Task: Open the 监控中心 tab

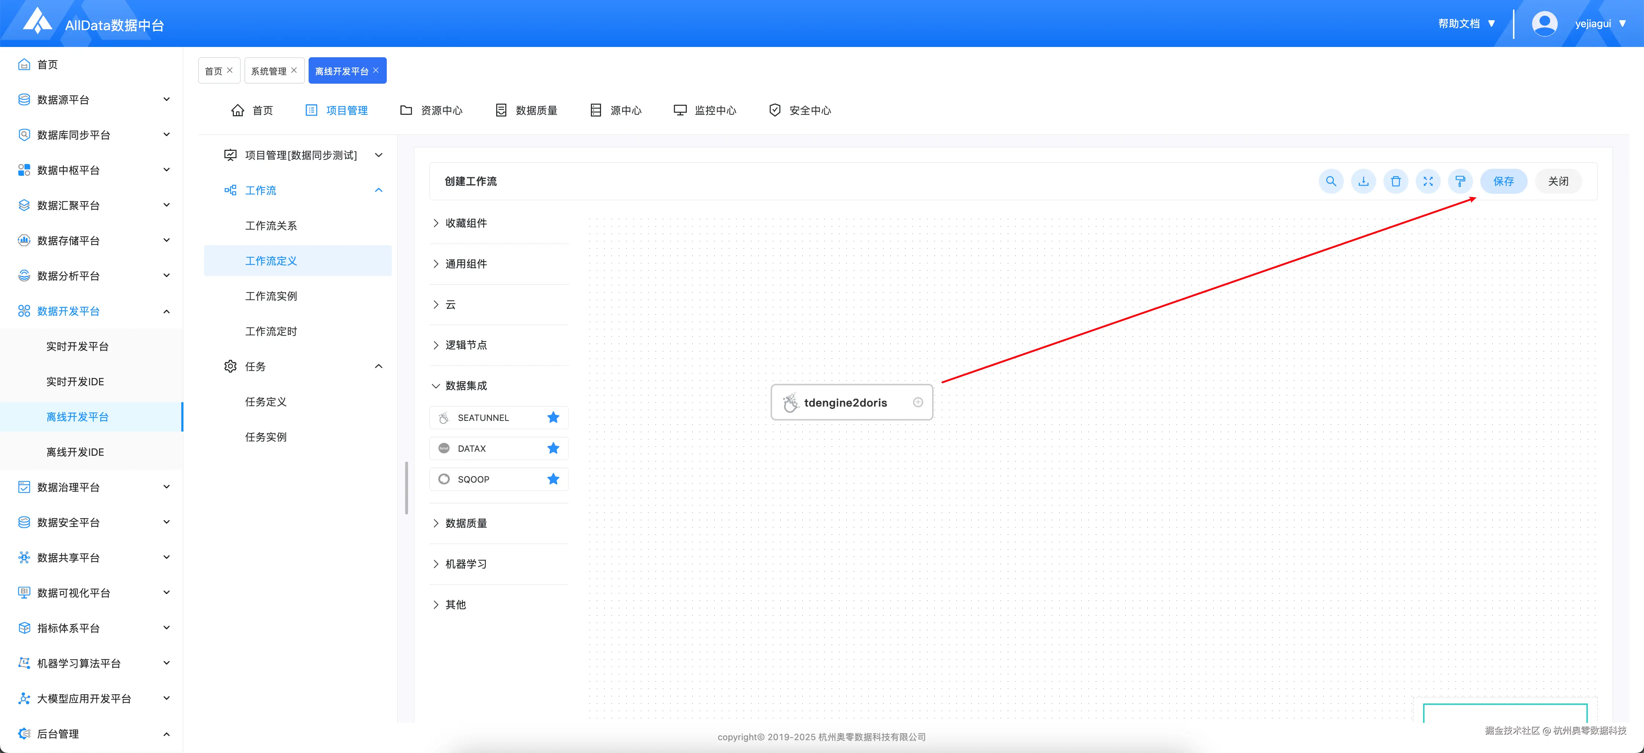Action: click(x=705, y=110)
